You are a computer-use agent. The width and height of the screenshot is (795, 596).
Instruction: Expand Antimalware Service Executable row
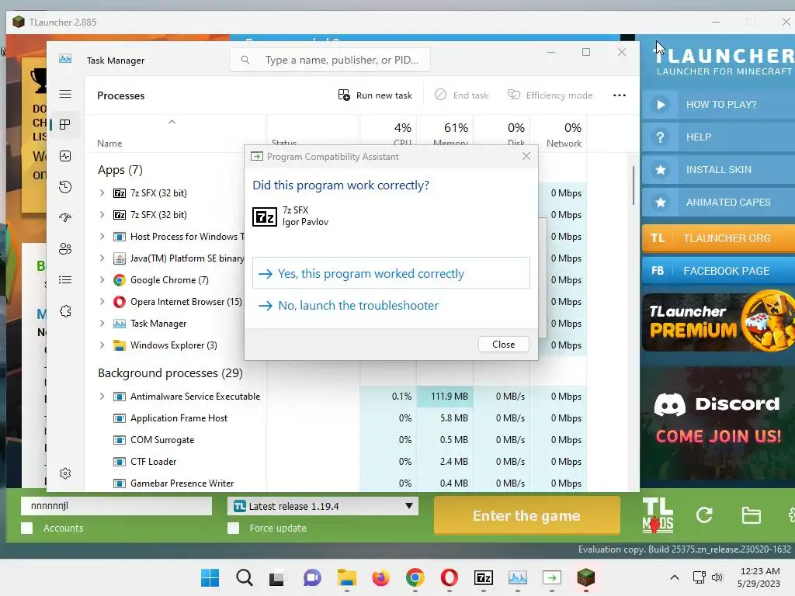pyautogui.click(x=102, y=397)
